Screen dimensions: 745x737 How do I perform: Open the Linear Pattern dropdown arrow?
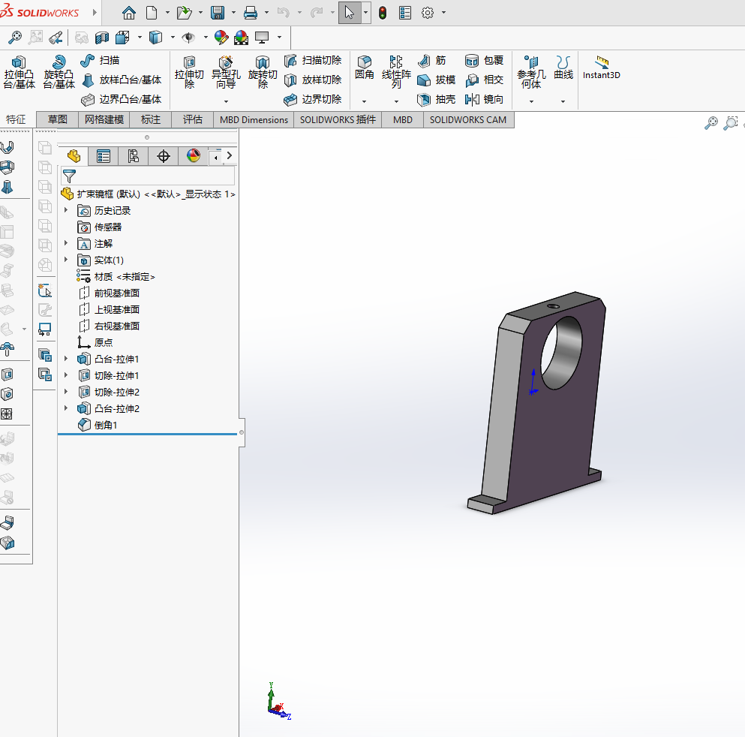pos(396,101)
